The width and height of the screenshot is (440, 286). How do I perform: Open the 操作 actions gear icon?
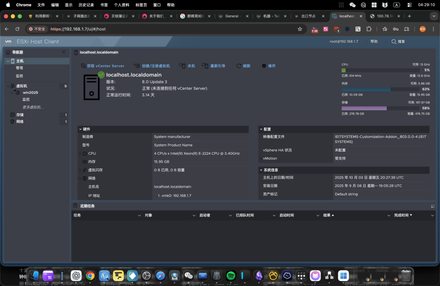point(264,66)
